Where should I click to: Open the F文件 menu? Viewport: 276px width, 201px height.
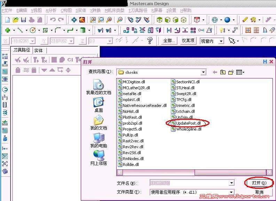click(7, 10)
